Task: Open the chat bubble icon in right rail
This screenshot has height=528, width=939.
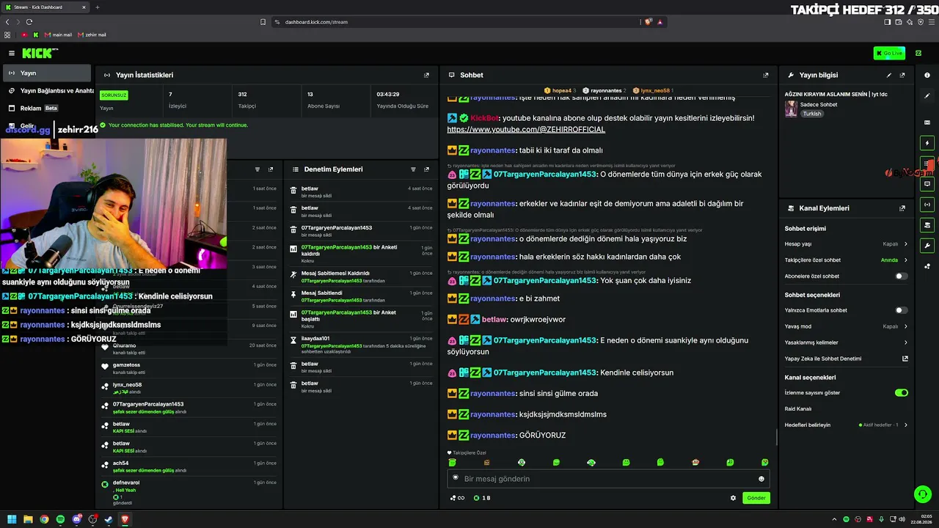Action: (927, 184)
